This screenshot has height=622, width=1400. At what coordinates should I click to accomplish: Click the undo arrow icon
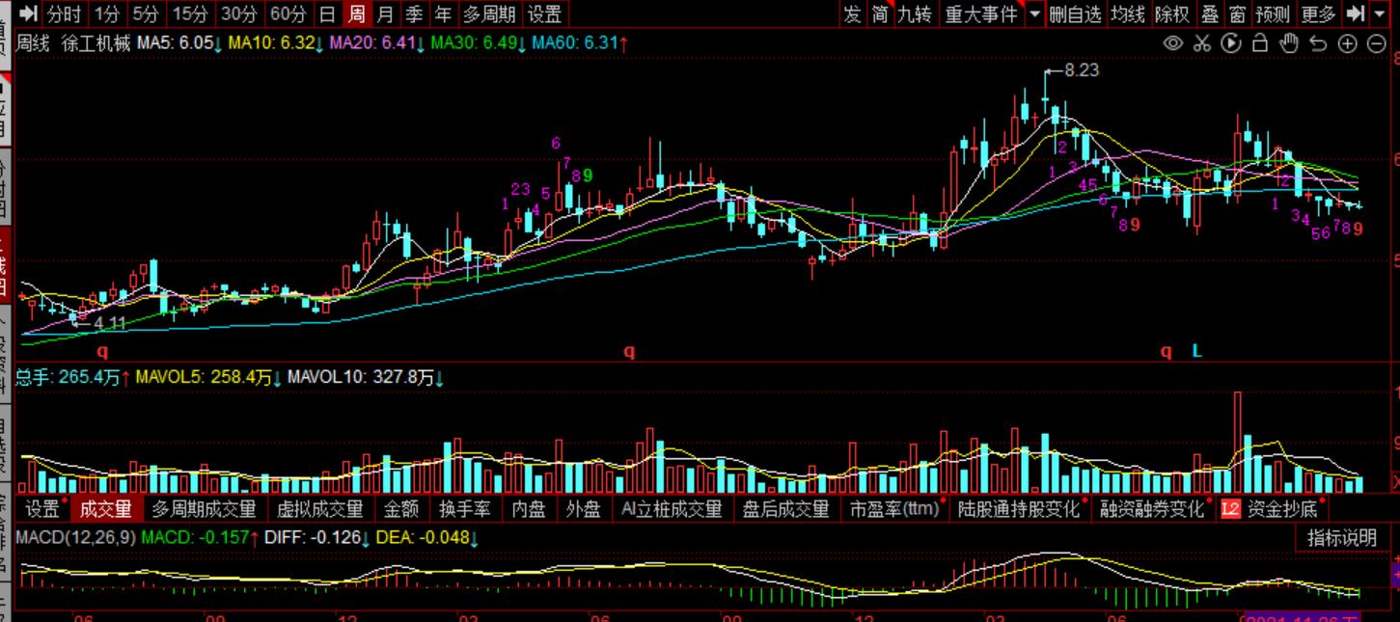point(1319,42)
